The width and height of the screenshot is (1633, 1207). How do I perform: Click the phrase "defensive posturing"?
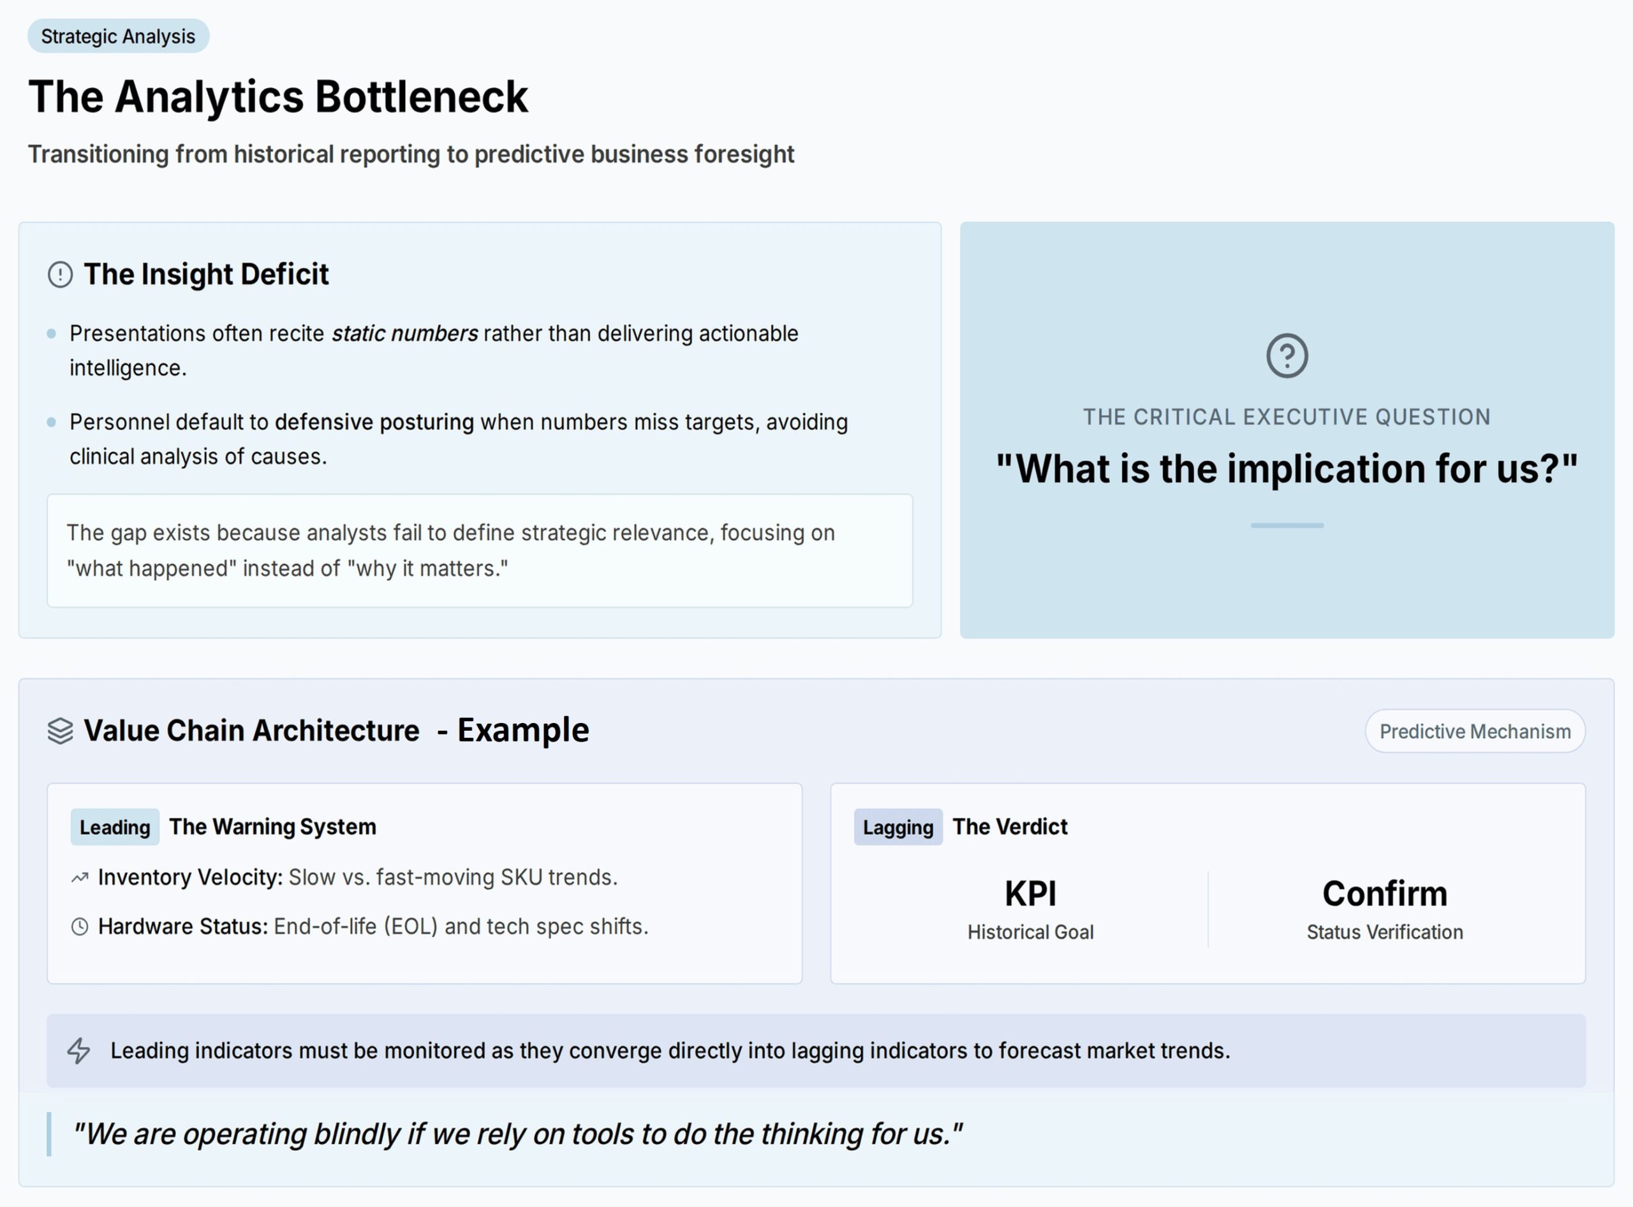[x=374, y=422]
